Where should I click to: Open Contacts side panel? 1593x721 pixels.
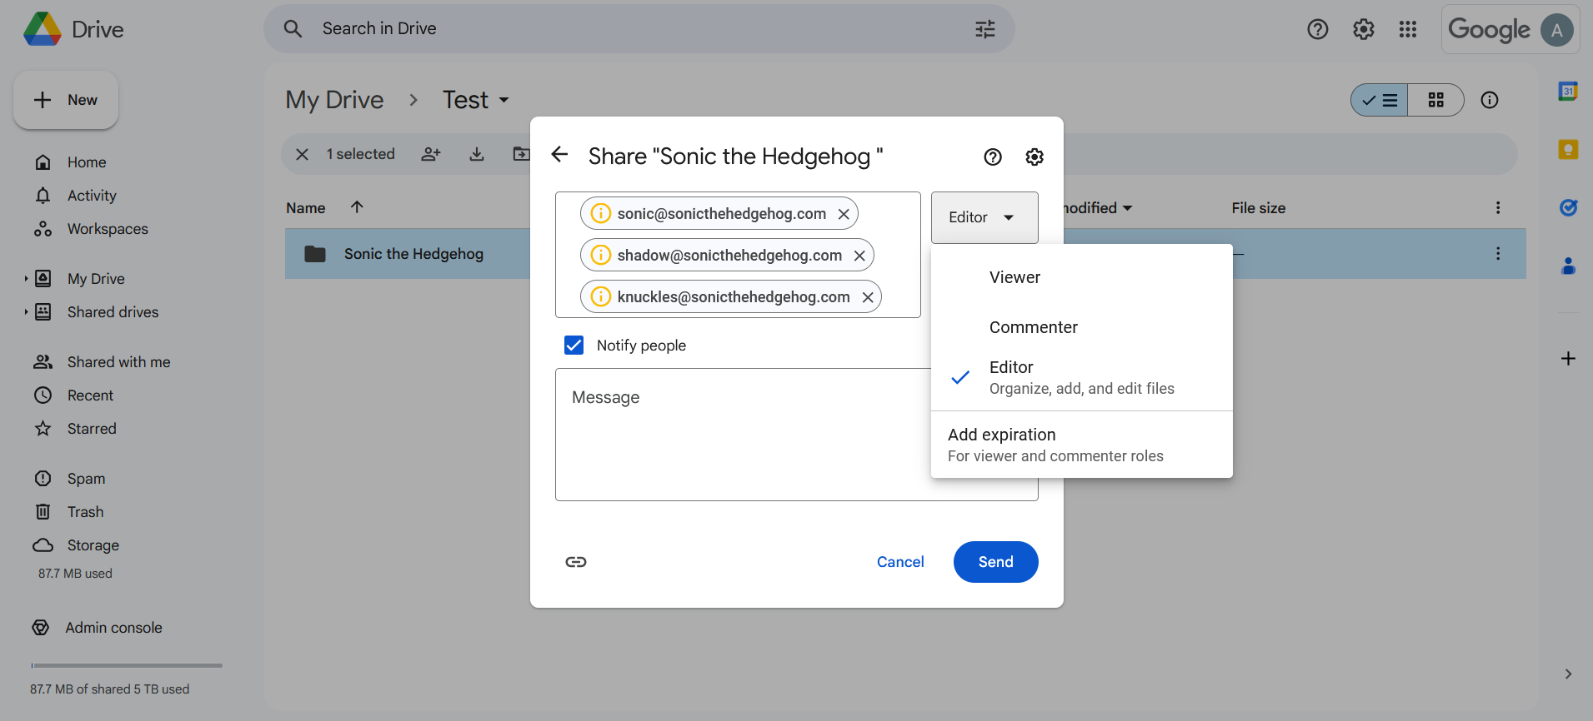pos(1568,266)
